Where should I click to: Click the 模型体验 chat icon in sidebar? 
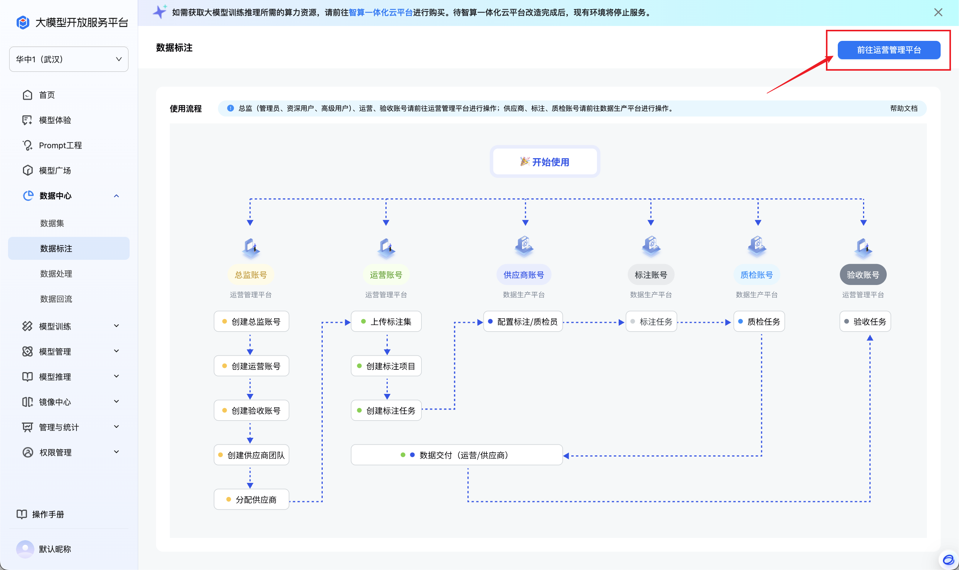(27, 120)
